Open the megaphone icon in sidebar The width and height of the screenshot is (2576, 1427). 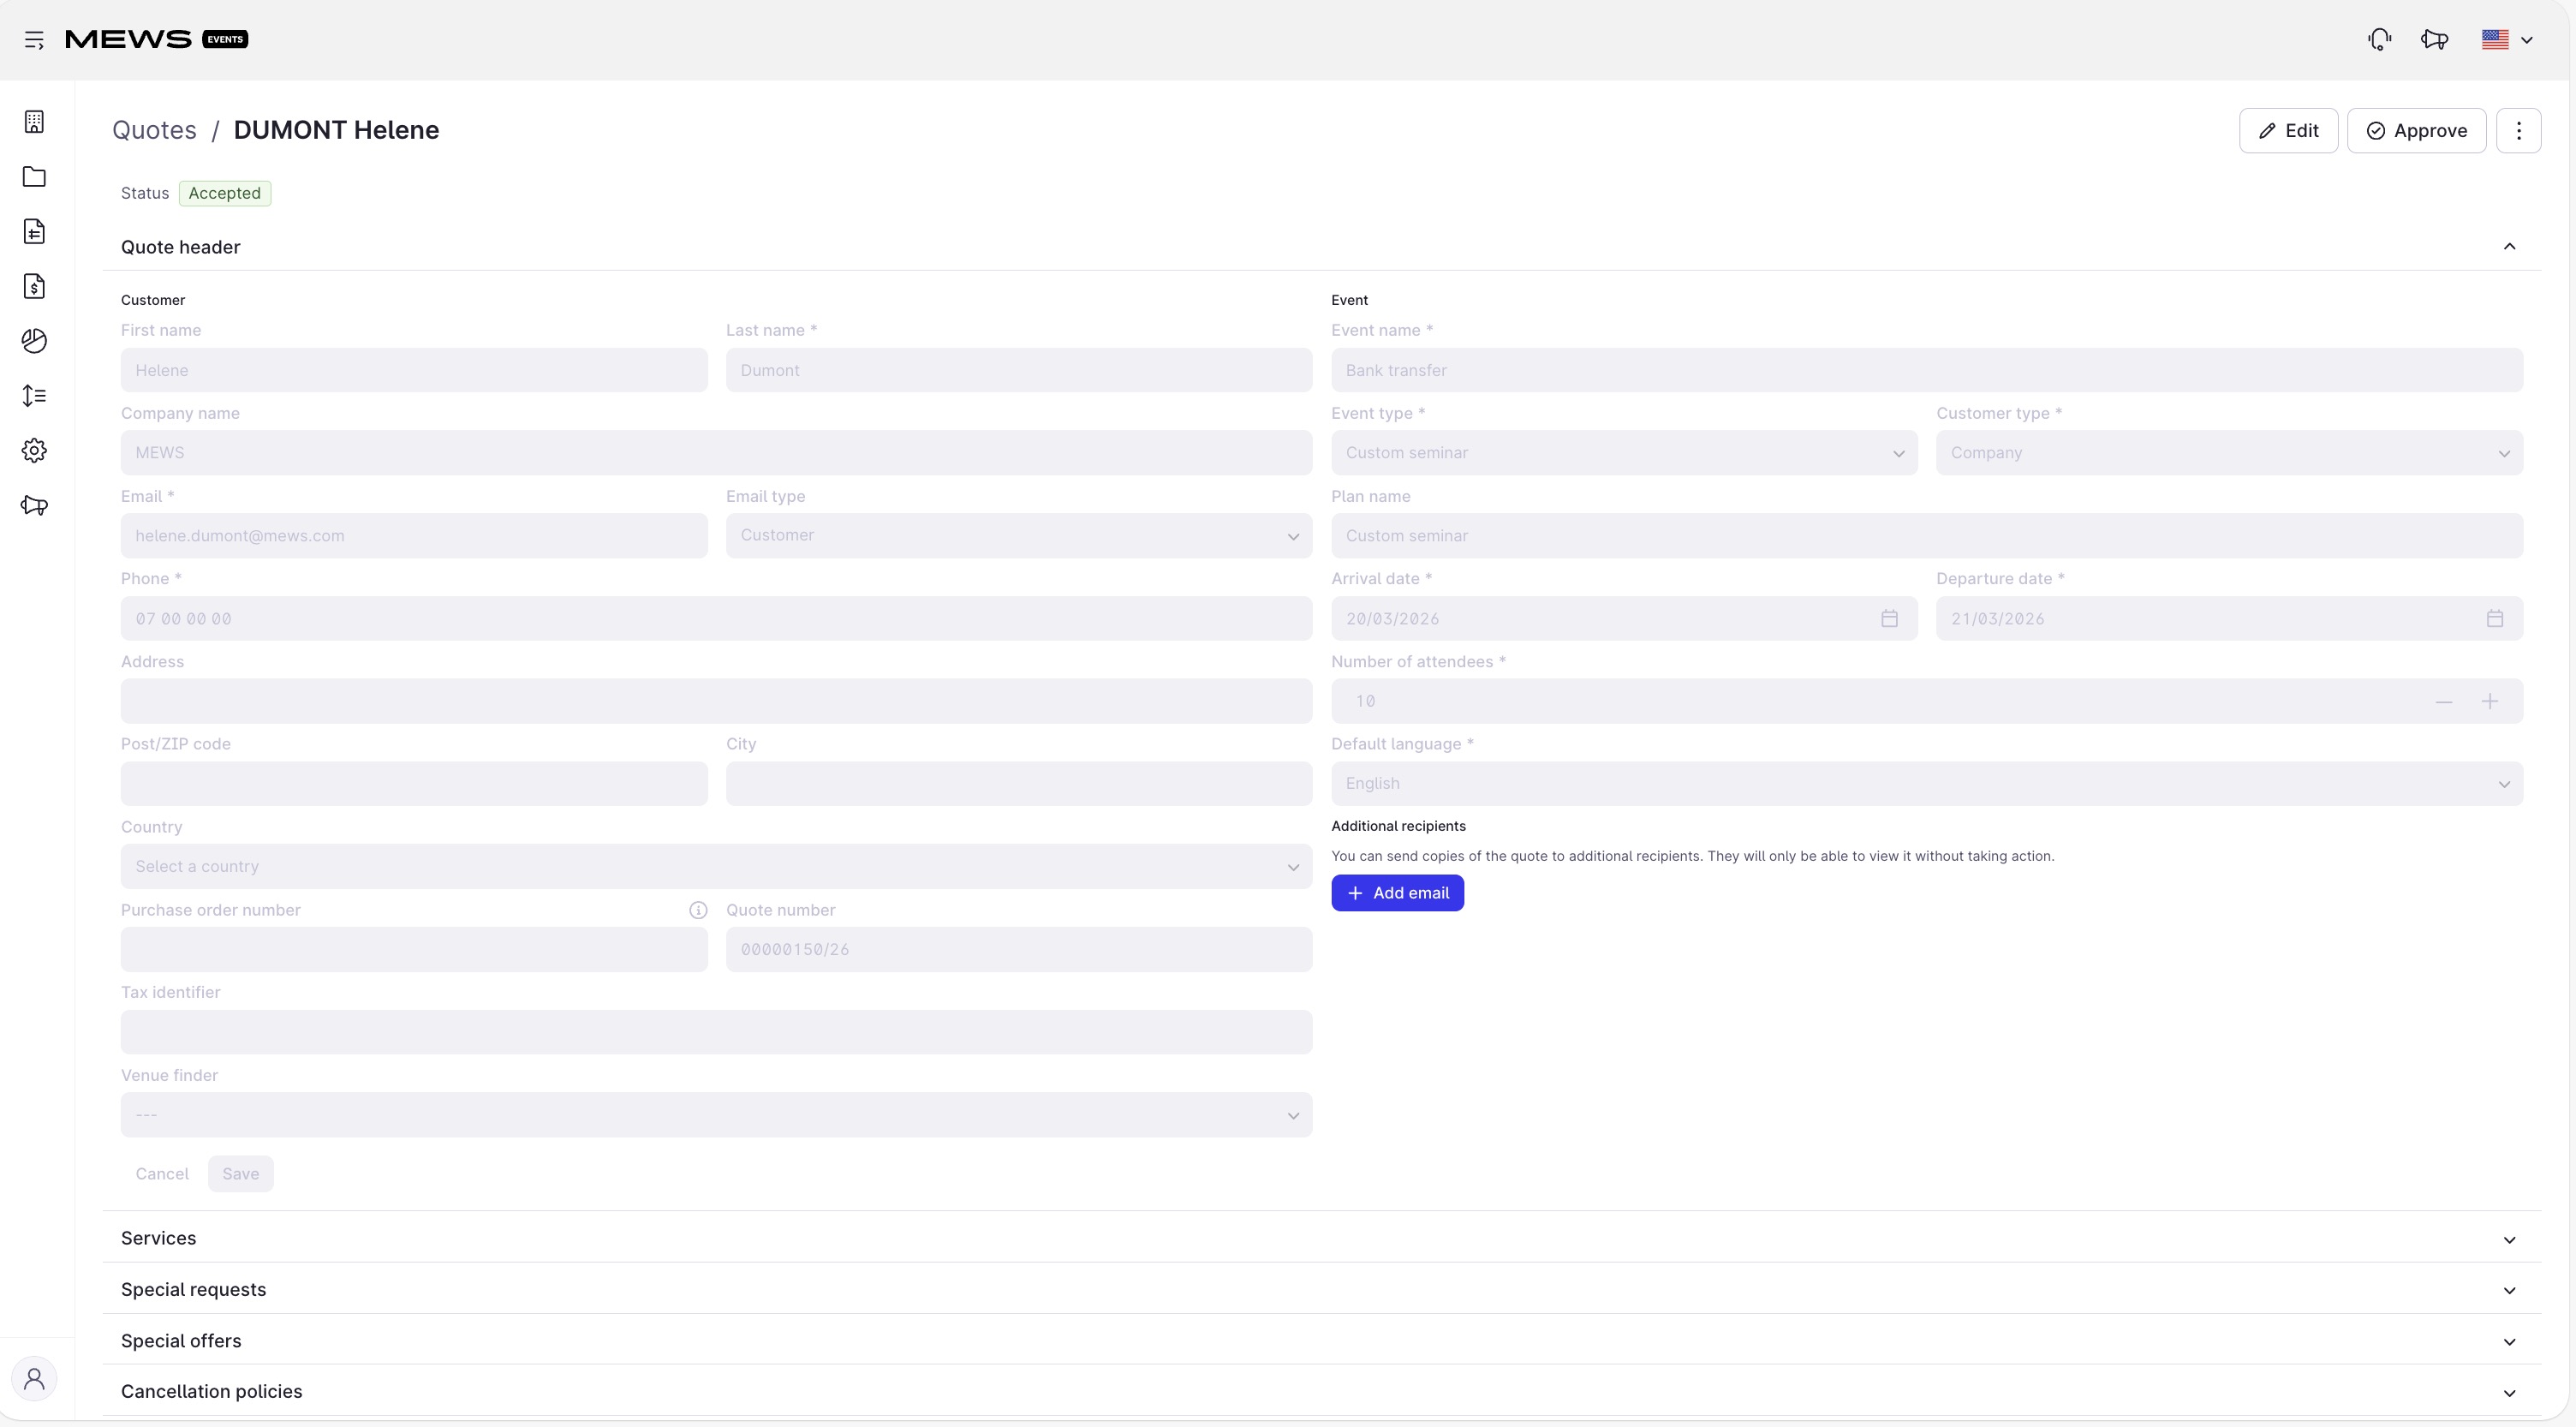(x=34, y=505)
